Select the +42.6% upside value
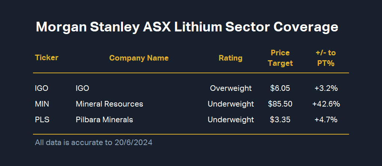This screenshot has height=166, width=382. pyautogui.click(x=326, y=104)
